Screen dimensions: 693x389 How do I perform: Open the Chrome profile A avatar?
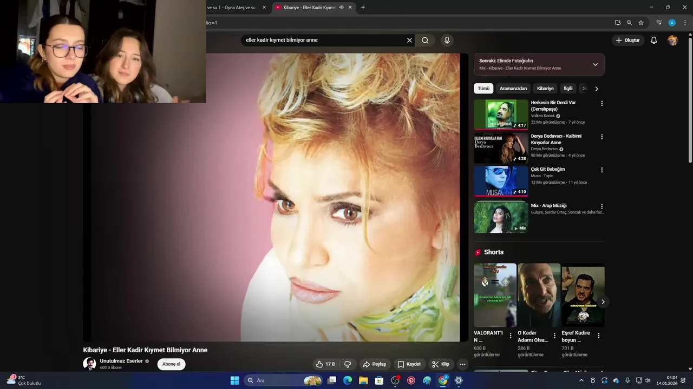(672, 23)
